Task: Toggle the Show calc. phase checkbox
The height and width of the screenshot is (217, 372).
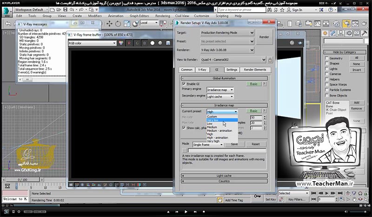Action: click(184, 128)
